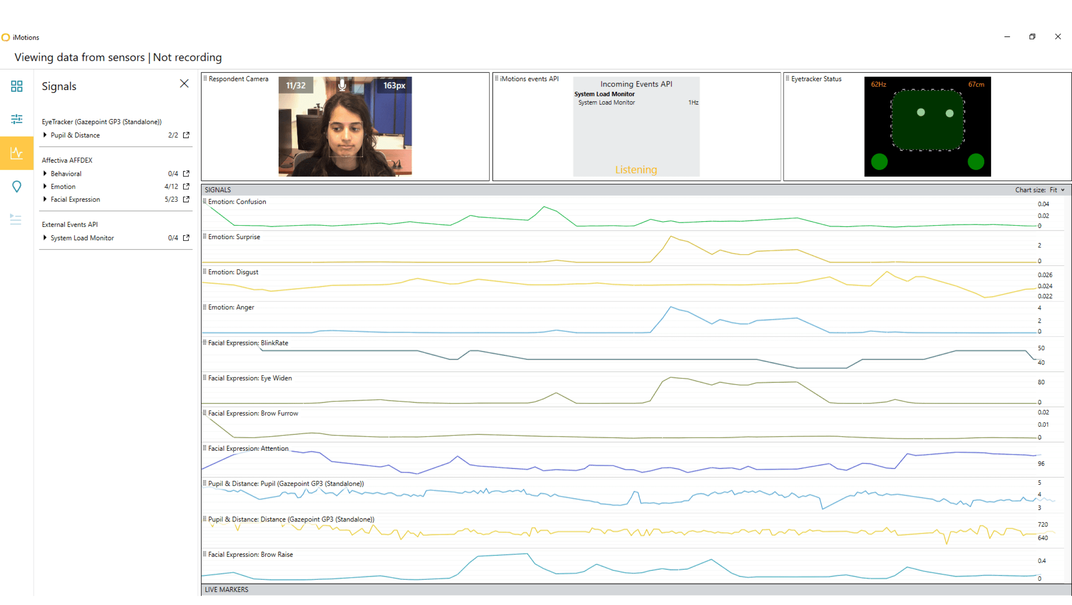The height and width of the screenshot is (605, 1072).
Task: Click the Respondent Camera video thumbnail
Action: click(345, 127)
